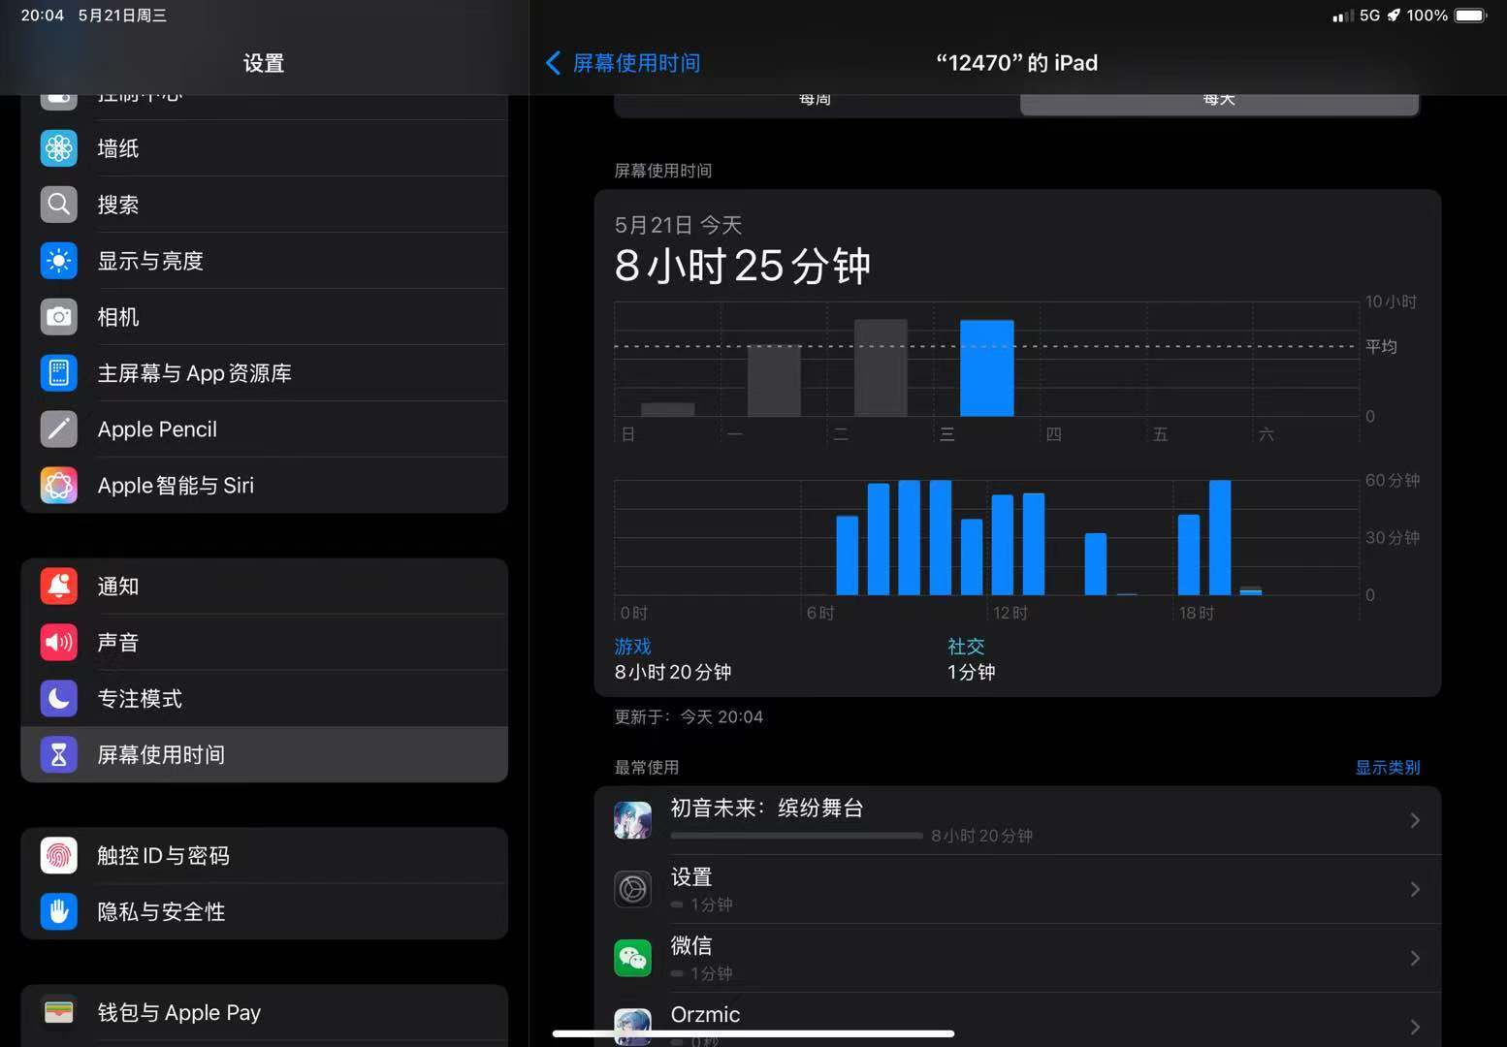Select Sunday (日) bar in weekly chart
This screenshot has height=1047, width=1507.
pyautogui.click(x=668, y=409)
